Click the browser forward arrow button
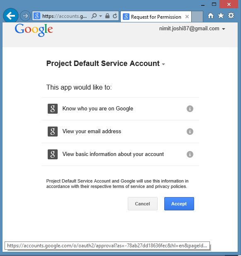 click(25, 16)
